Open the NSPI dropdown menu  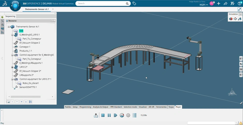click(204, 5)
